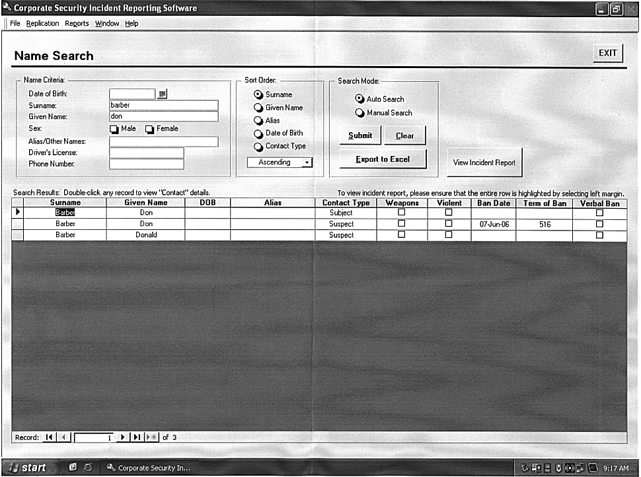Toggle Weapons checkbox in Barber Donald row
The image size is (641, 477).
401,235
